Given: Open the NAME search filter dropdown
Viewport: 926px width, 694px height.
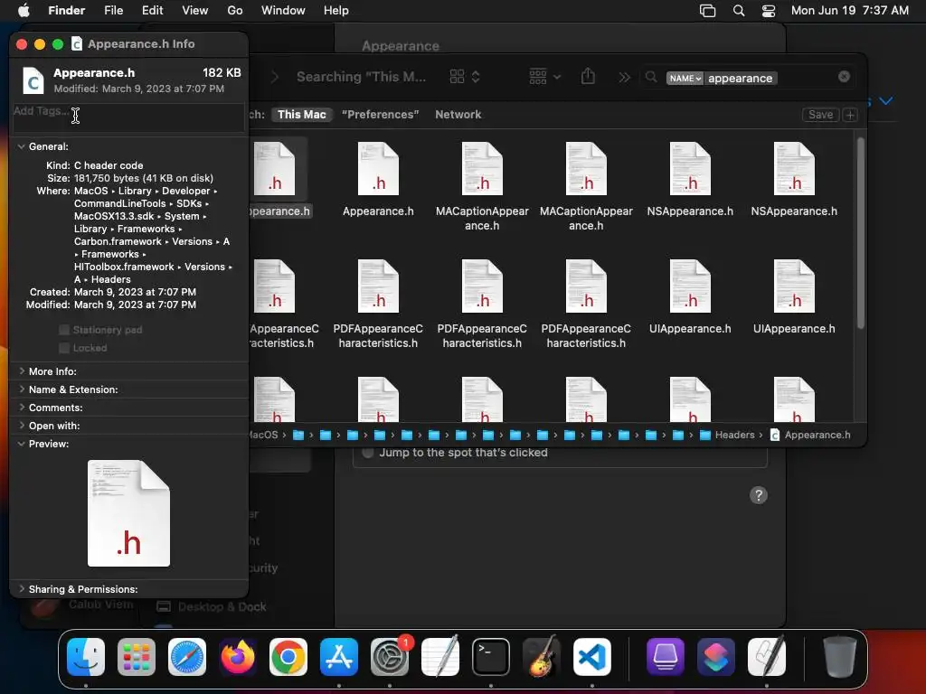Looking at the screenshot, I should (x=685, y=78).
